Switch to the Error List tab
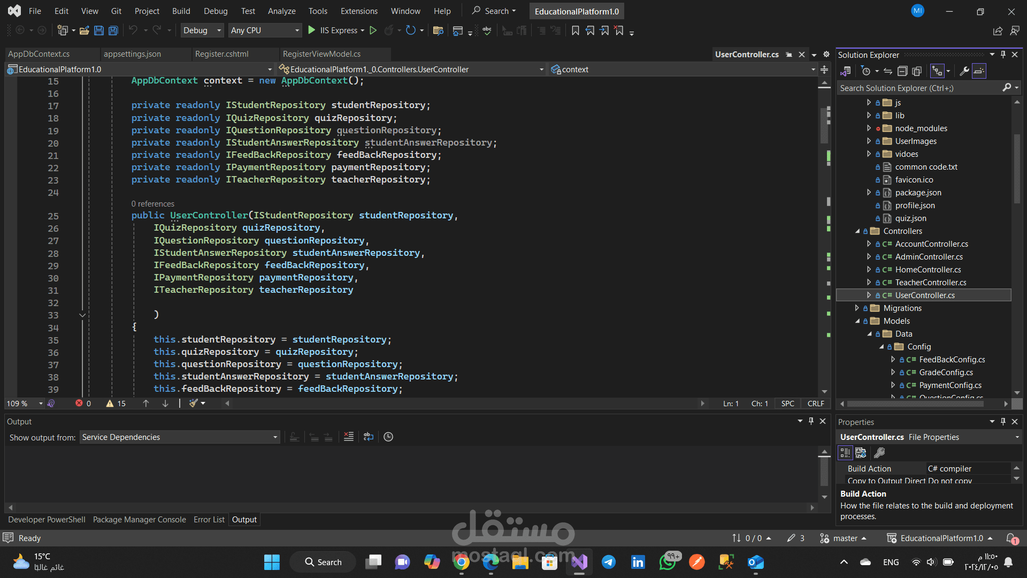Screen dimensions: 1027x578 click(209, 519)
